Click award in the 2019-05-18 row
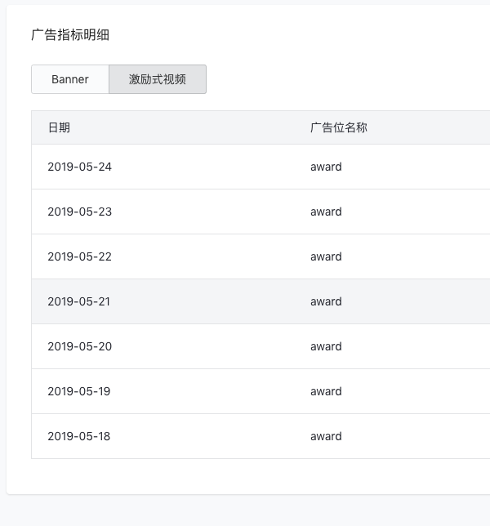This screenshot has width=490, height=526. click(x=326, y=436)
